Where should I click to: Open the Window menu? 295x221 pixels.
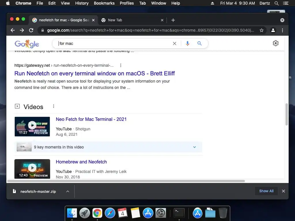pyautogui.click(x=159, y=3)
